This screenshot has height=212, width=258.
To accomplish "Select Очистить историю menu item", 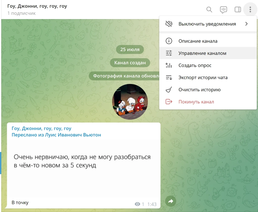I will coord(208,89).
